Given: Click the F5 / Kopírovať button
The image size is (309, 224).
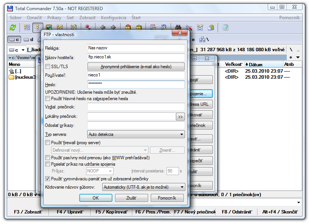Looking at the screenshot, I should click(112, 212).
